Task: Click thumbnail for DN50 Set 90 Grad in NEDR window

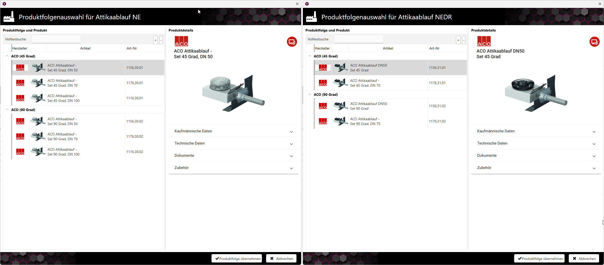Action: pos(340,106)
